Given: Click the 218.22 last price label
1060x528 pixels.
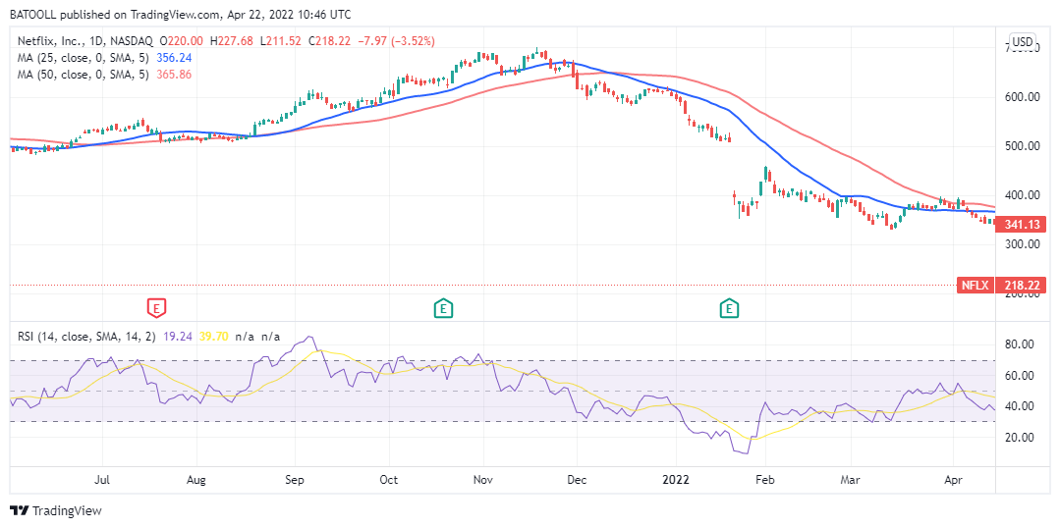Looking at the screenshot, I should click(x=1021, y=285).
